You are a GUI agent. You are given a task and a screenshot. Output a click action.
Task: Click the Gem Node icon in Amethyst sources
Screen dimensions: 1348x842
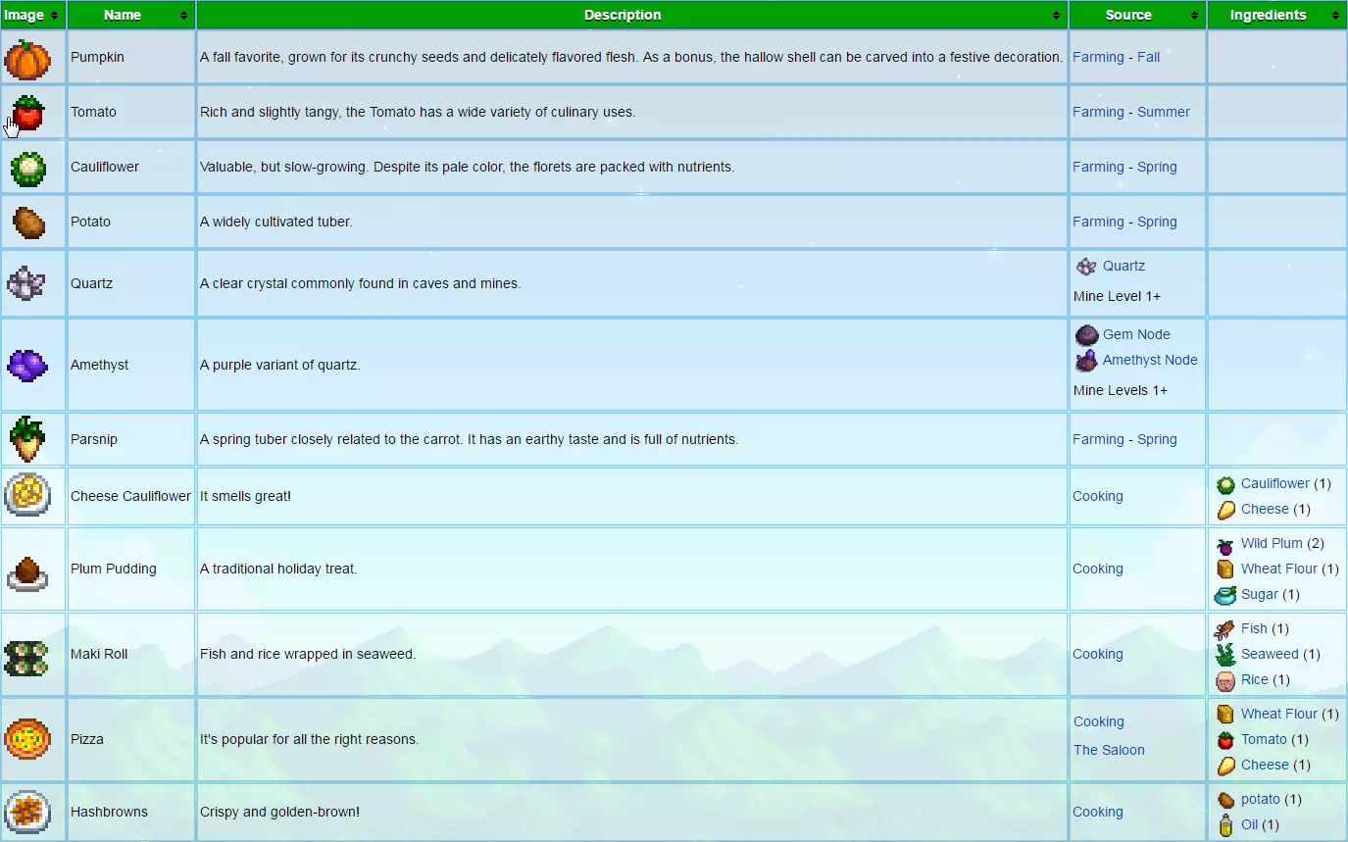tap(1086, 335)
